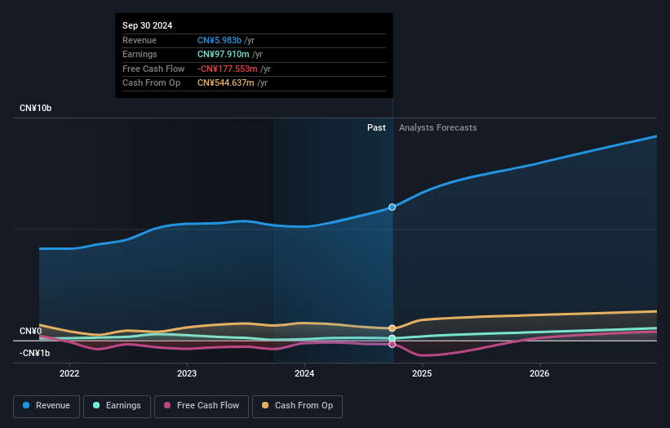Select the 2022 x-axis label

(x=69, y=373)
